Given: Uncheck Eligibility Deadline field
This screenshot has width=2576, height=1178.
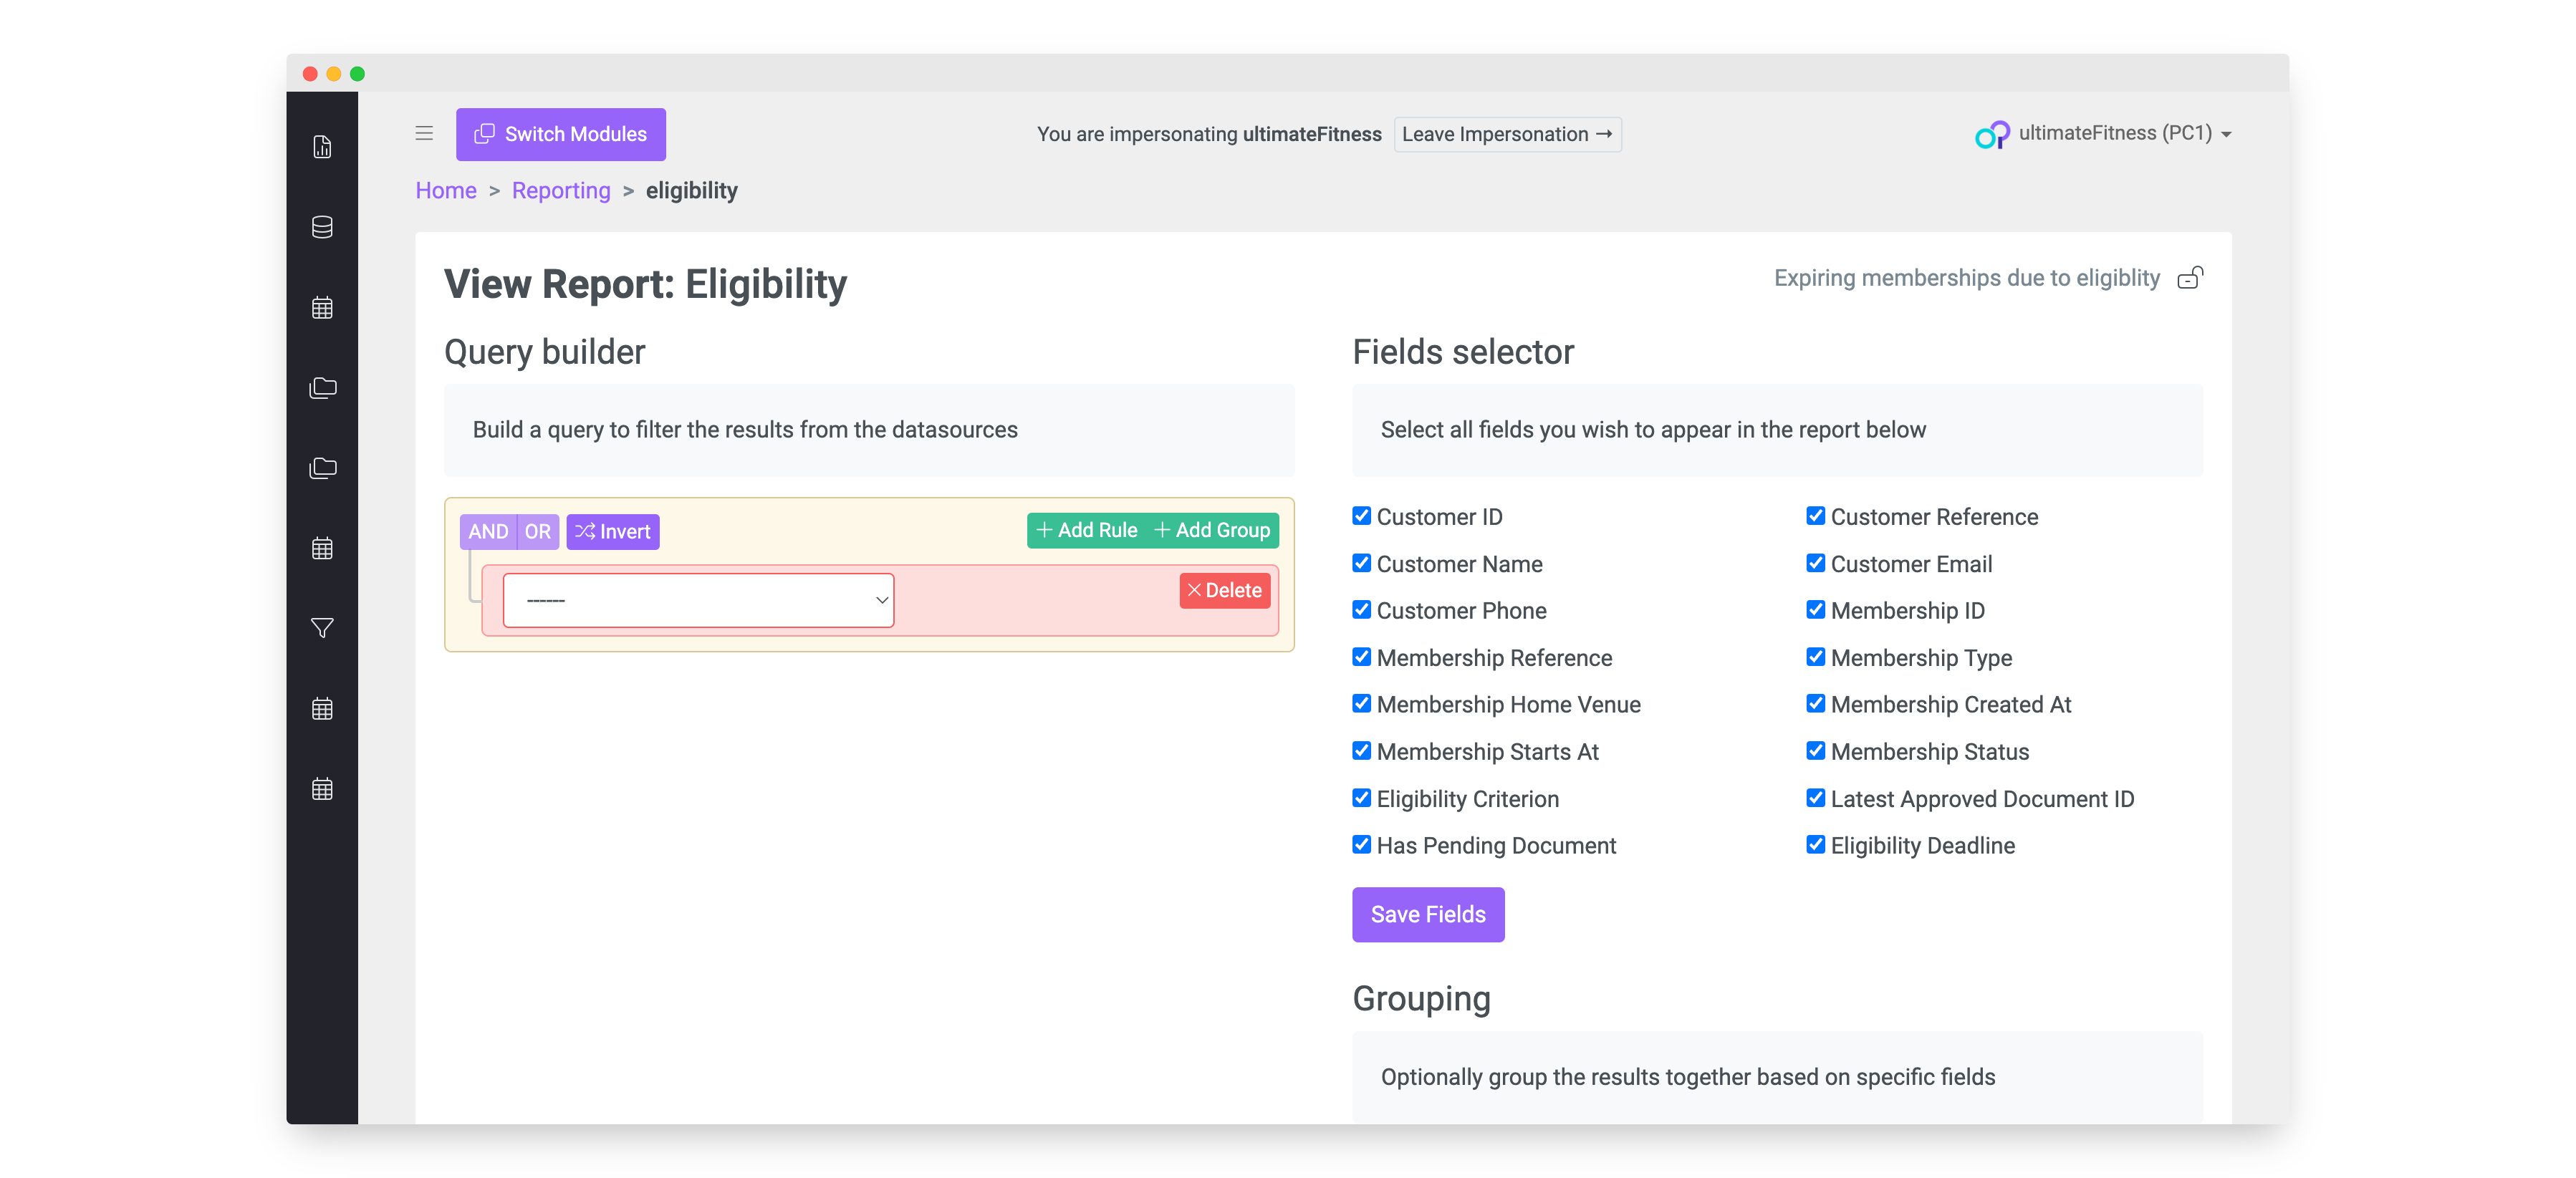Looking at the screenshot, I should pyautogui.click(x=1815, y=845).
